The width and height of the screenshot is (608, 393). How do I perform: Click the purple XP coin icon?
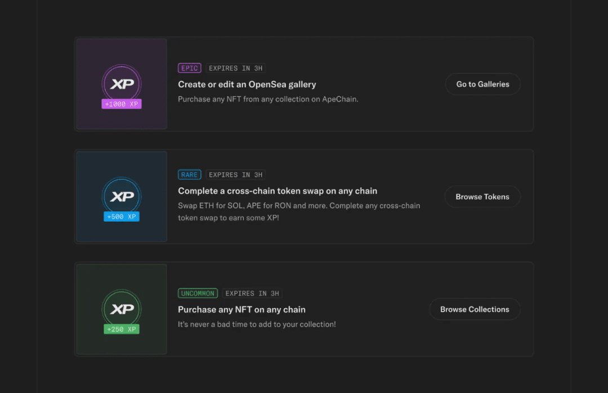click(122, 83)
